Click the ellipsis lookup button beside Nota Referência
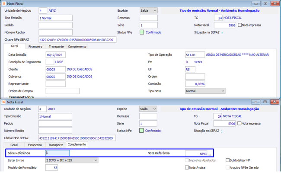 (210, 154)
